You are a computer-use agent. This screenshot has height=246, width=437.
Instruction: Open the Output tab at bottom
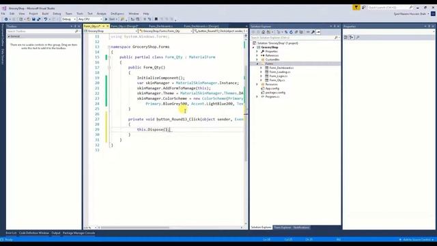(56, 233)
